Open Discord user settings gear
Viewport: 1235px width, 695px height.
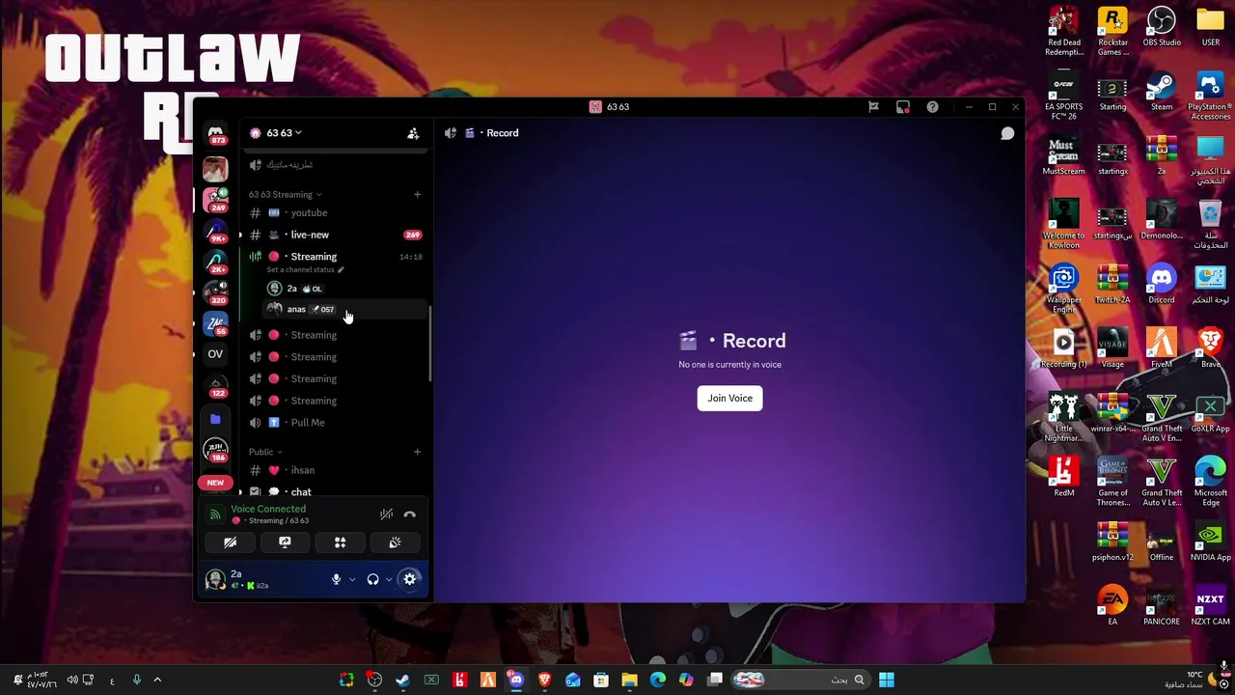coord(410,579)
